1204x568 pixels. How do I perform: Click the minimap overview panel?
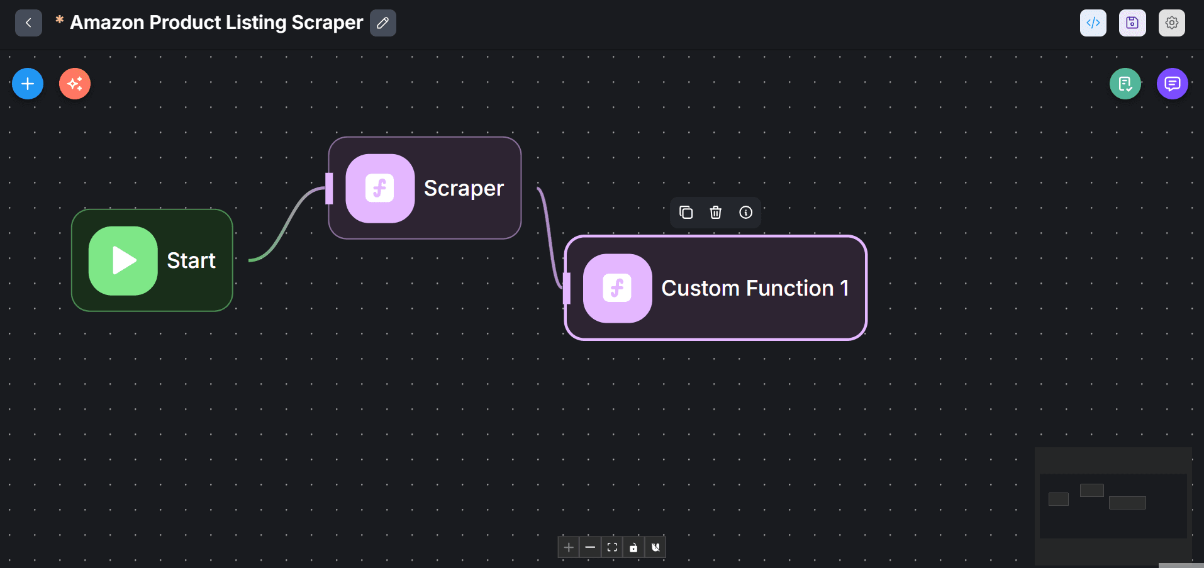pyautogui.click(x=1113, y=506)
